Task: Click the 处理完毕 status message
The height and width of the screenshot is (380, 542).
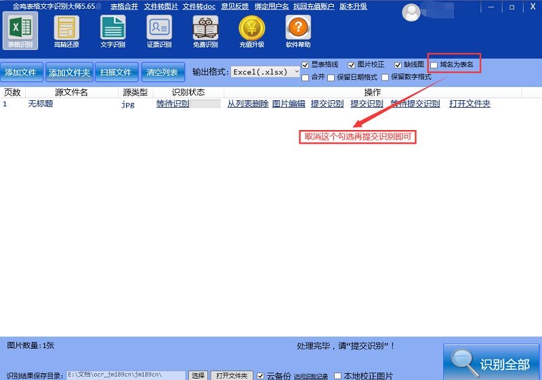Action: tap(346, 346)
